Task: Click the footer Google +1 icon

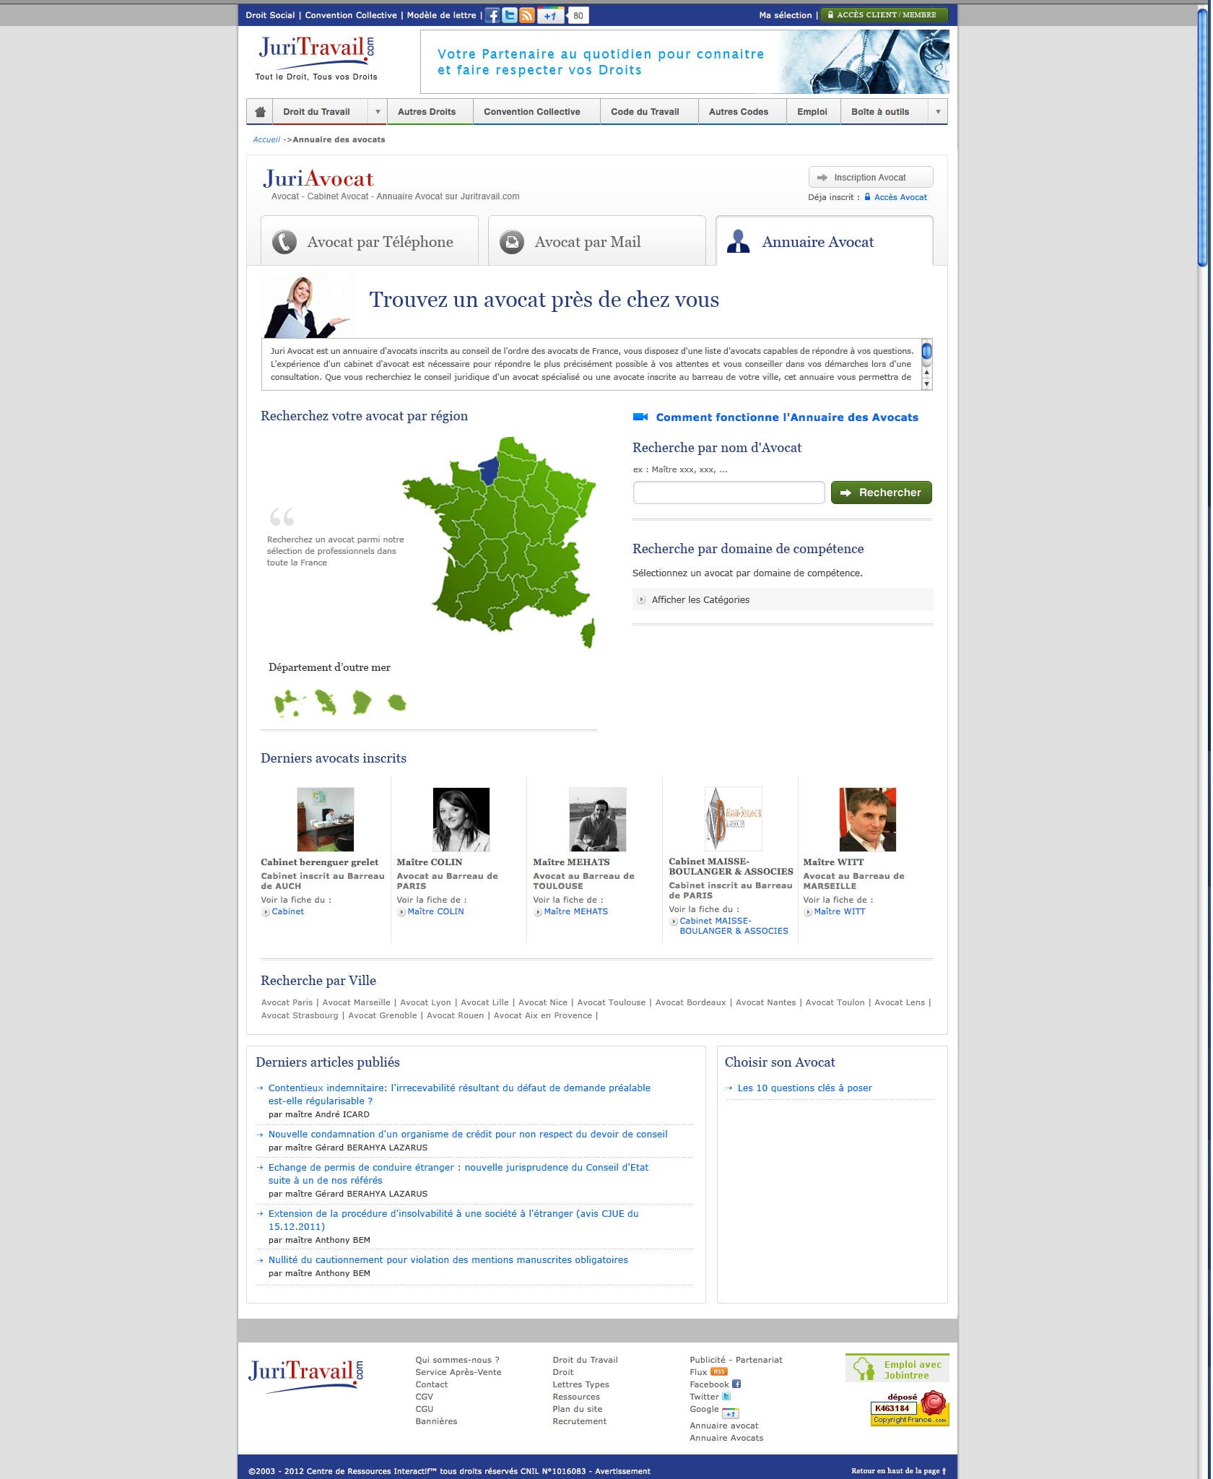Action: pyautogui.click(x=731, y=1413)
